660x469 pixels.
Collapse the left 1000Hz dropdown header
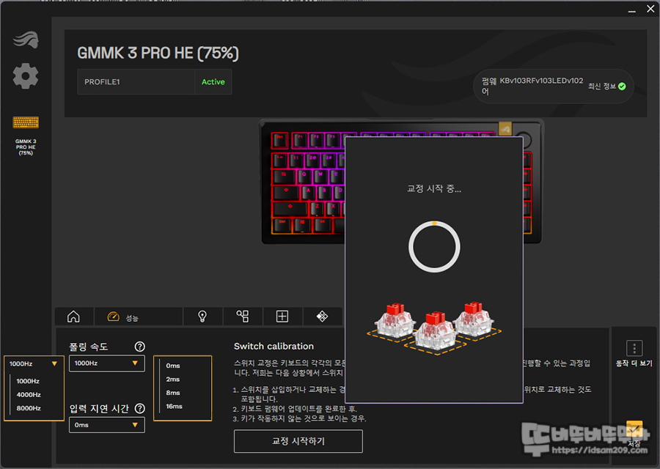click(34, 364)
